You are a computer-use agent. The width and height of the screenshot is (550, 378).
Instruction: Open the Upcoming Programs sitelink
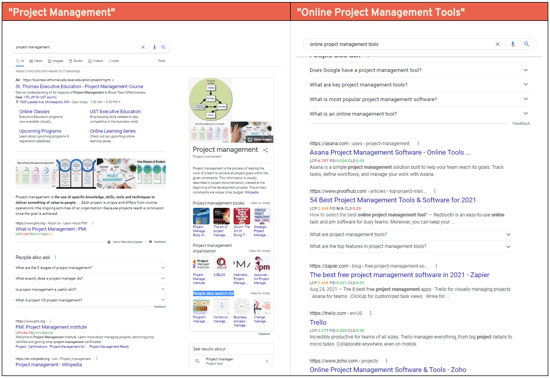(x=40, y=131)
